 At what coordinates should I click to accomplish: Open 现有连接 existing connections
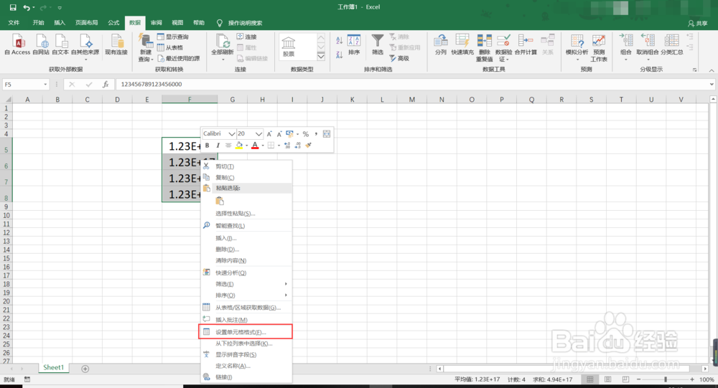[116, 44]
